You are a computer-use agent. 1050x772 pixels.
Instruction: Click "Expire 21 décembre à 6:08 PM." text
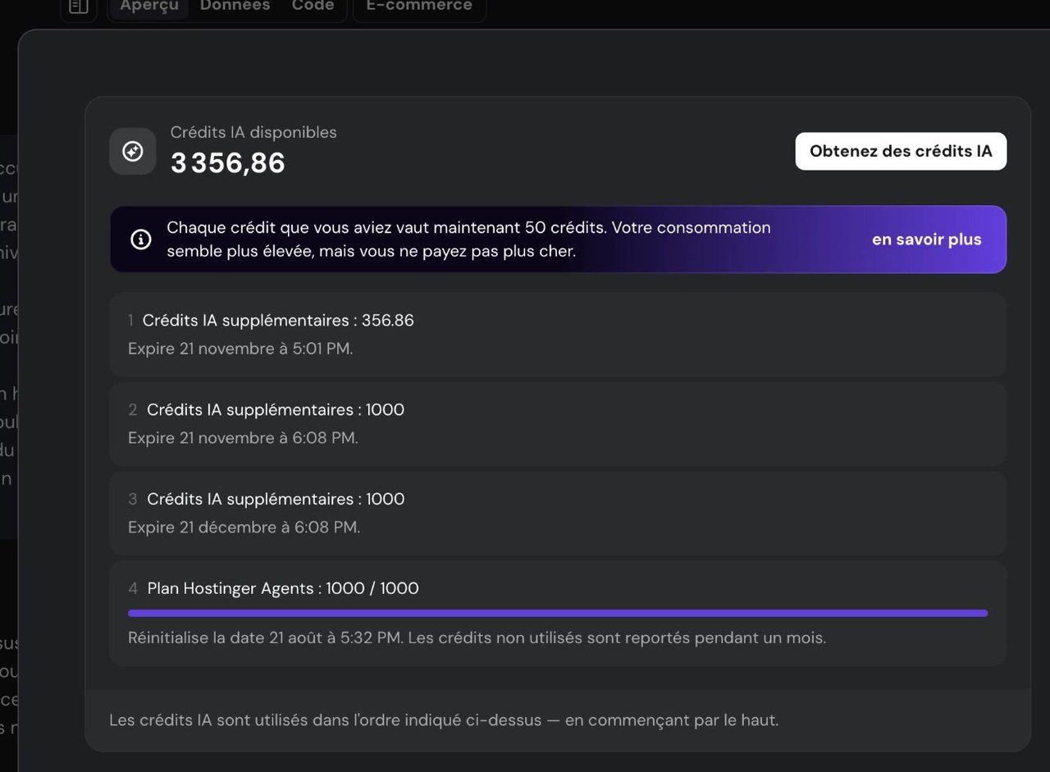click(244, 528)
